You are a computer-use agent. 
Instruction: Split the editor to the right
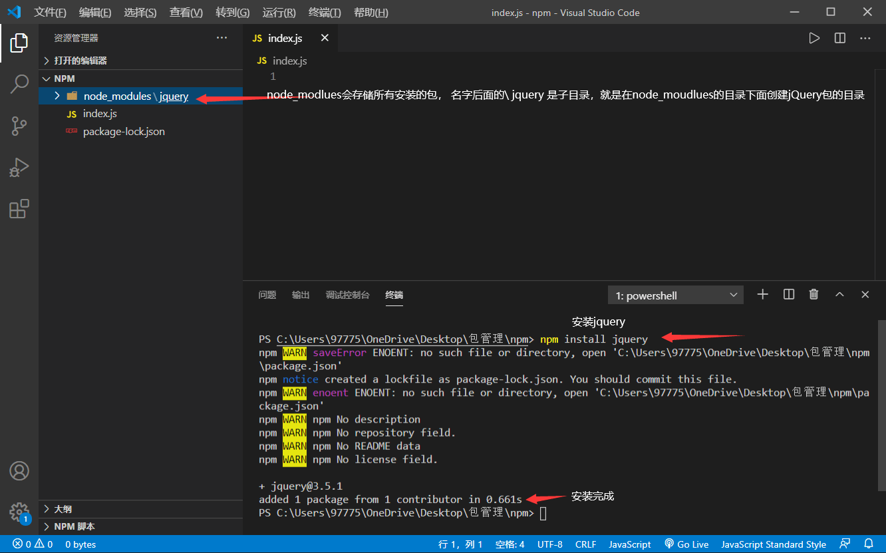840,38
